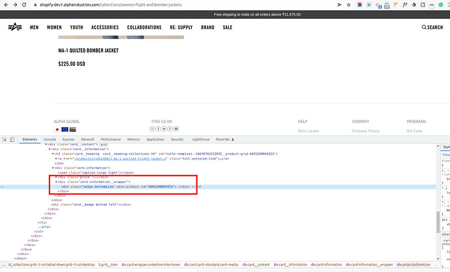Image resolution: width=450 pixels, height=272 pixels.
Task: Collapse the div card__information node
Action: point(50,149)
